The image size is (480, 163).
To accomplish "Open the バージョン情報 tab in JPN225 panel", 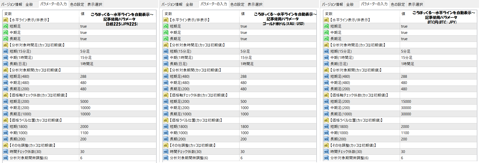I will (12, 4).
